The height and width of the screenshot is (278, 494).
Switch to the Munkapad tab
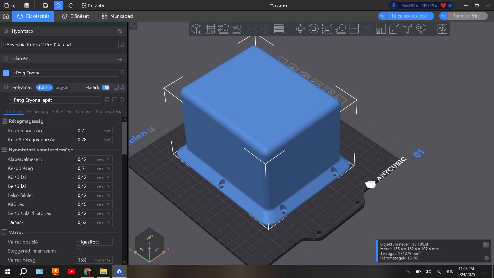[x=117, y=16]
